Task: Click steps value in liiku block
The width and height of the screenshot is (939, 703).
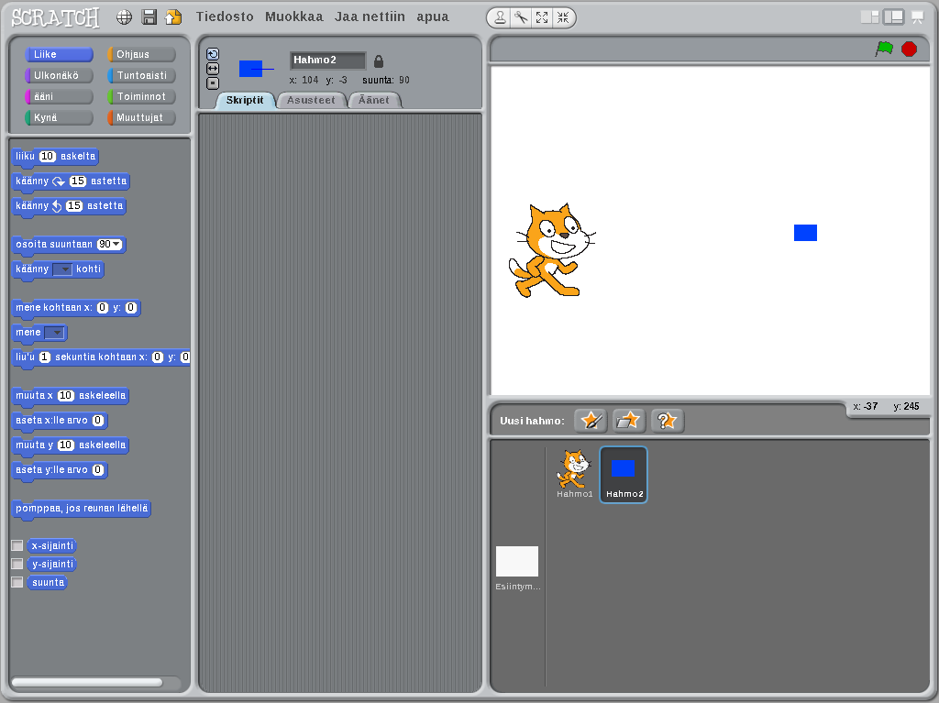Action: click(x=48, y=157)
